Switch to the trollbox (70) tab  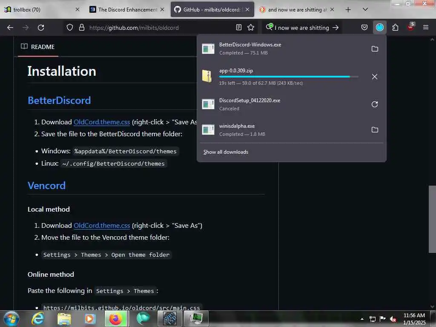point(42,9)
